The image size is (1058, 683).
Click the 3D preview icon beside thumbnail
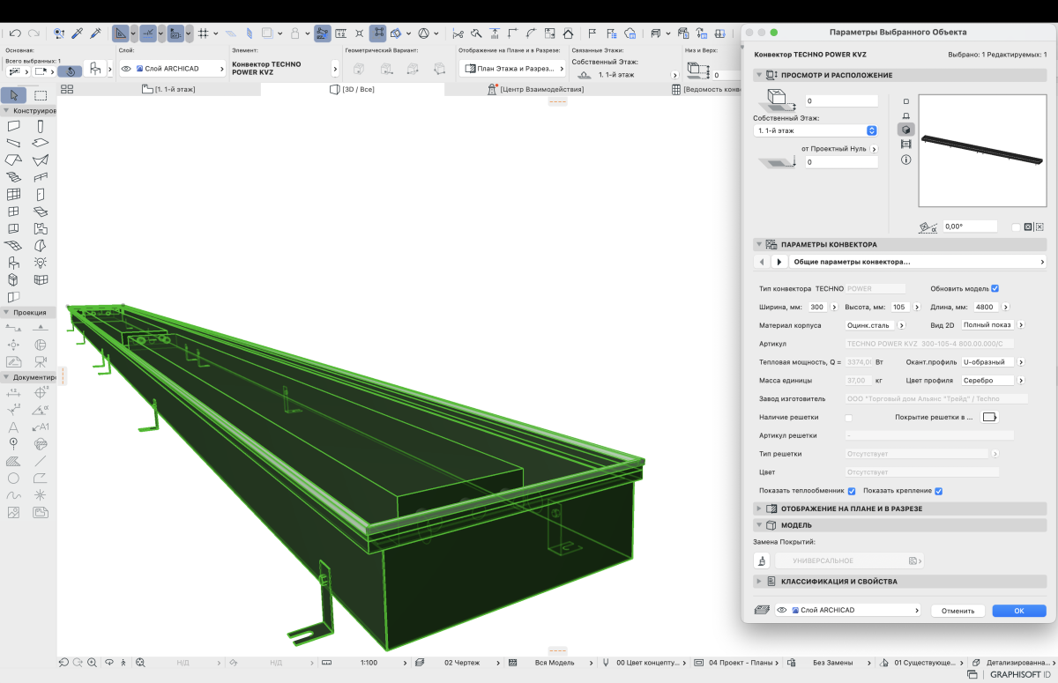click(x=905, y=130)
